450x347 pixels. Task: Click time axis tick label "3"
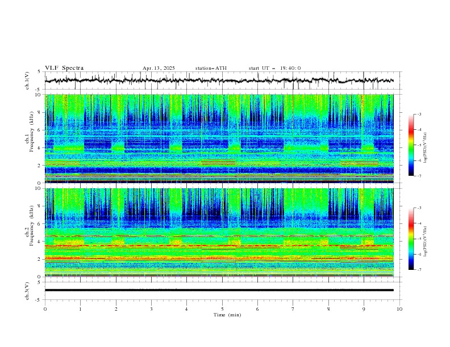[151, 309]
